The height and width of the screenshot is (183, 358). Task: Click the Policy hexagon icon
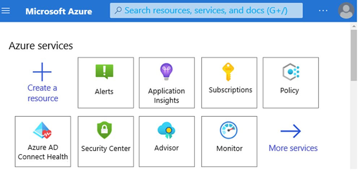point(291,72)
